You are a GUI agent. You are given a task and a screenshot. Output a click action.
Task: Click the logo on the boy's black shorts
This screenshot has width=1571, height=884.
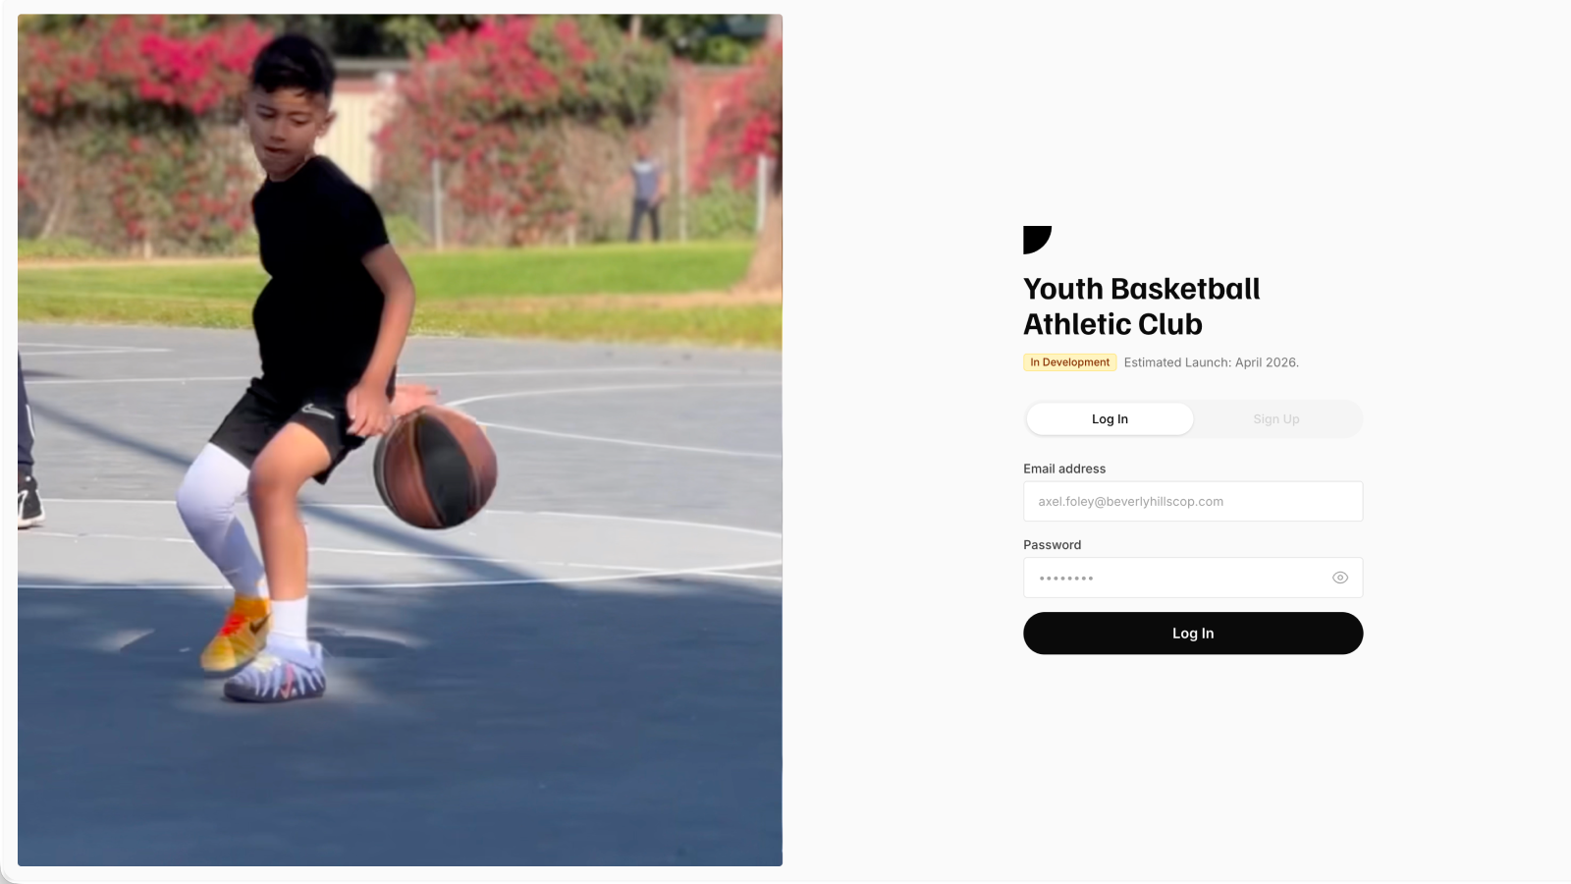click(x=317, y=411)
